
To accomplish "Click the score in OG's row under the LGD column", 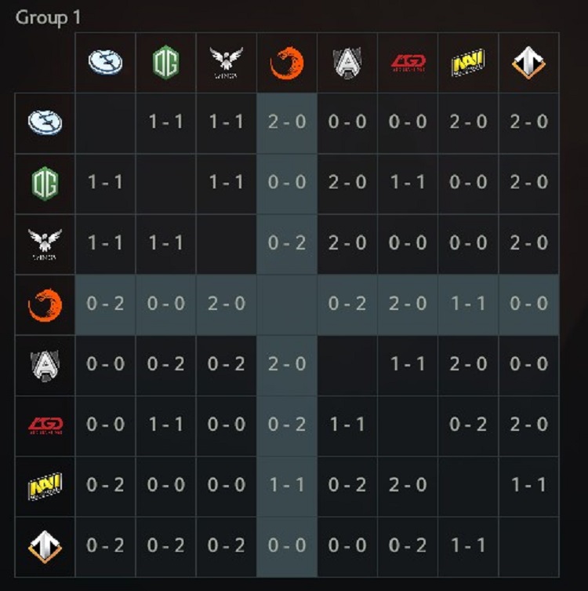I will [408, 183].
